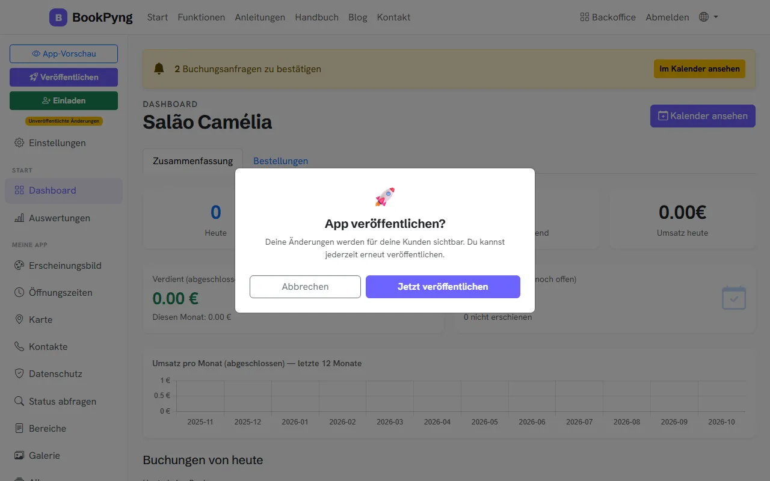The width and height of the screenshot is (770, 481).
Task: Click the Kontakte phone icon
Action: pyautogui.click(x=19, y=347)
